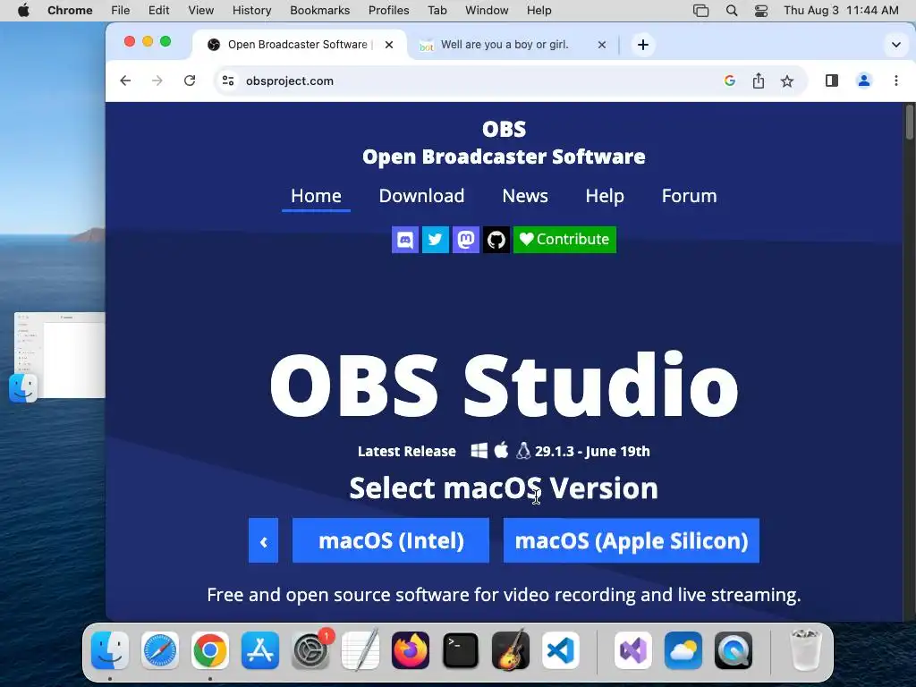The image size is (916, 687).
Task: Open the Help nav link
Action: click(x=605, y=196)
